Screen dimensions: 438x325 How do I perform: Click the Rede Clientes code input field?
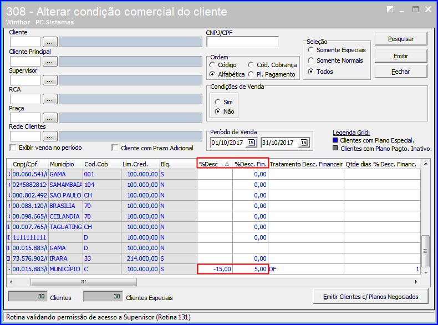(x=25, y=136)
